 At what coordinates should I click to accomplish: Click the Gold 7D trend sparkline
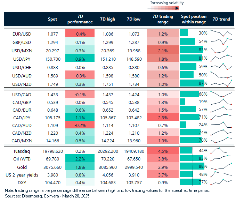coord(221,166)
